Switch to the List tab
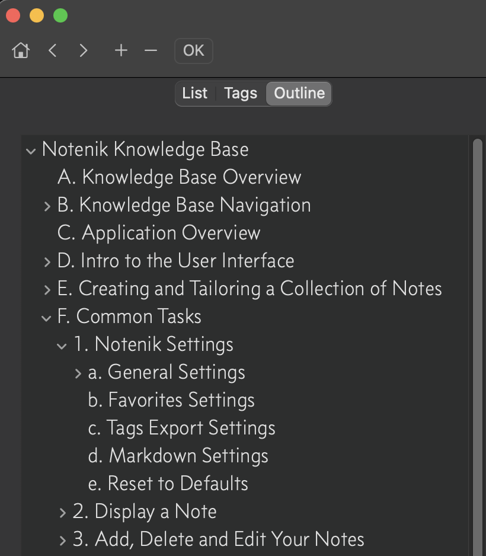This screenshot has height=556, width=486. (x=194, y=93)
